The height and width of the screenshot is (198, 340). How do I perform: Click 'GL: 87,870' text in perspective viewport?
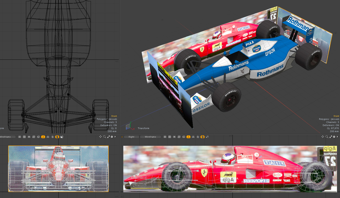coord(333,128)
